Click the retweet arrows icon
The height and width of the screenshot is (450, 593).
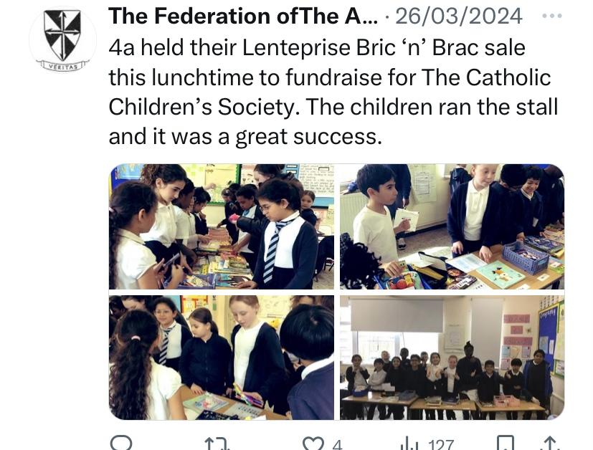pos(217,444)
